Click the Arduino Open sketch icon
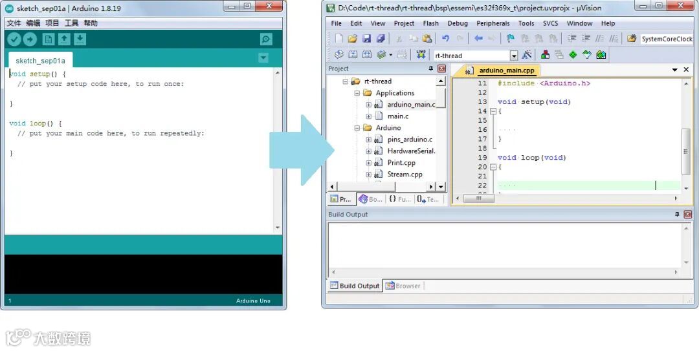This screenshot has height=351, width=699. [x=64, y=39]
